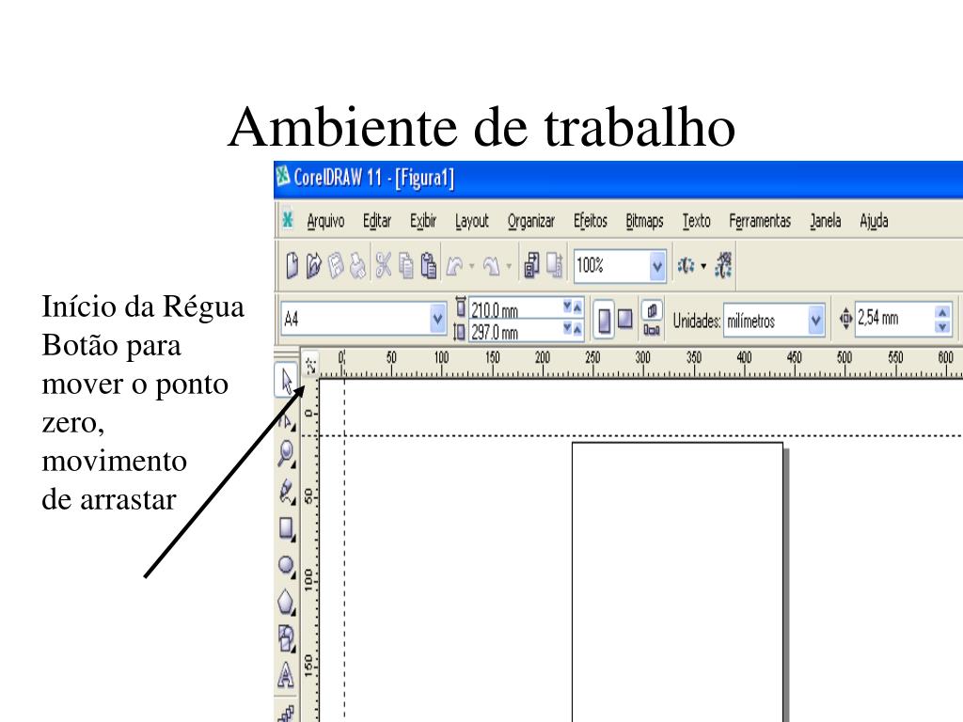The height and width of the screenshot is (722, 963).
Task: Decrease nudge offset 2,54 mm
Action: click(942, 327)
